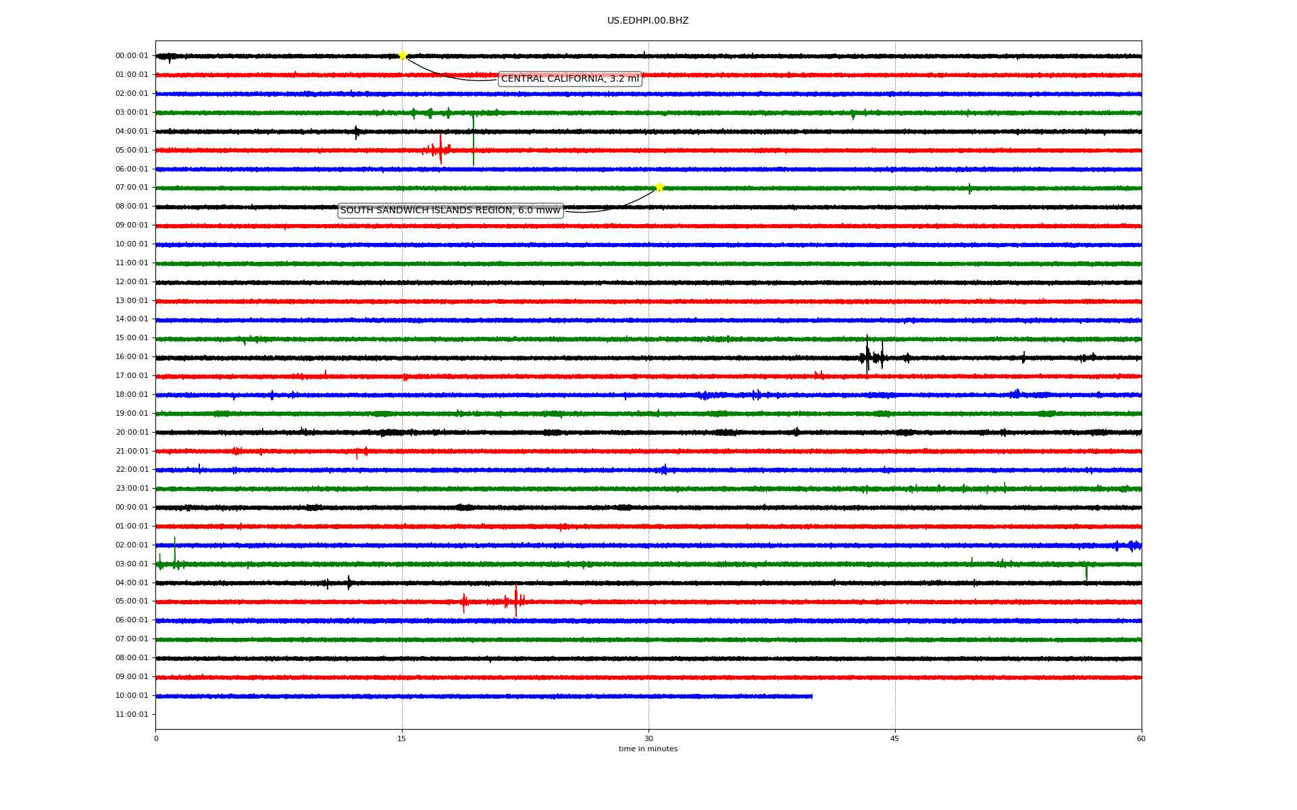Click the end of the last blue 10:00:01 trace

point(811,696)
